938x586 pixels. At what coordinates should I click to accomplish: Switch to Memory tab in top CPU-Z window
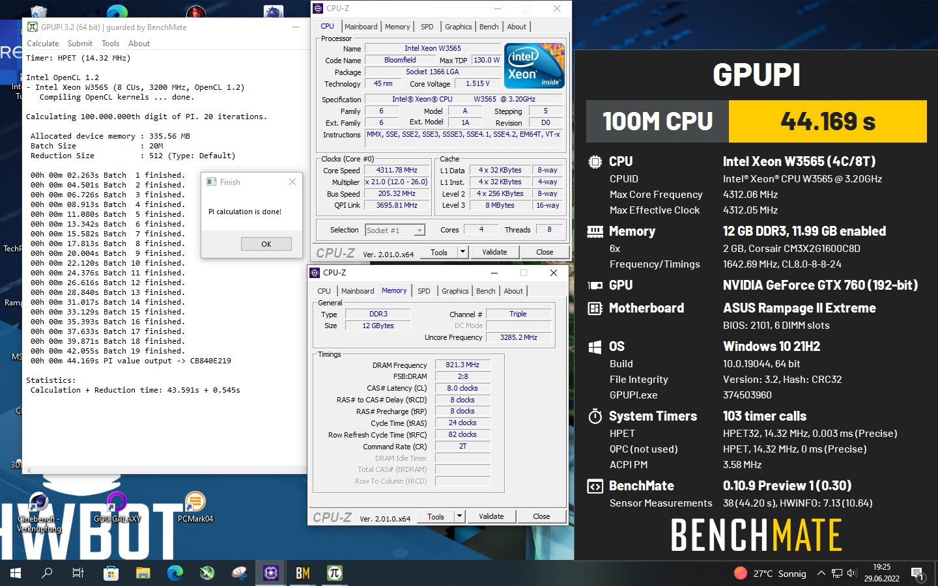click(397, 27)
